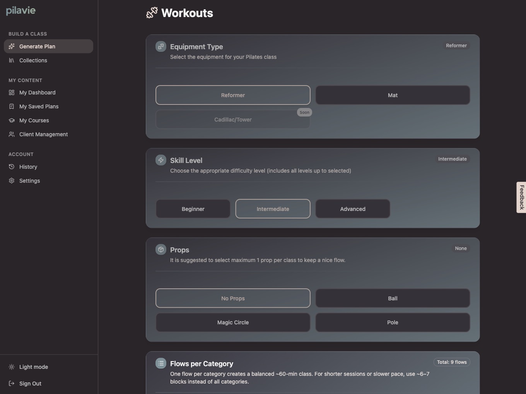The image size is (526, 394).
Task: Choose Advanced skill level
Action: pyautogui.click(x=353, y=209)
